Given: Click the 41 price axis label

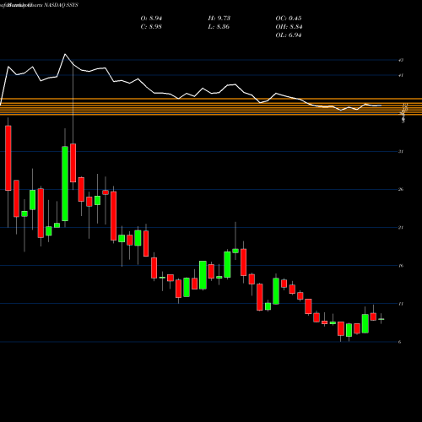Looking at the screenshot, I should (401, 75).
